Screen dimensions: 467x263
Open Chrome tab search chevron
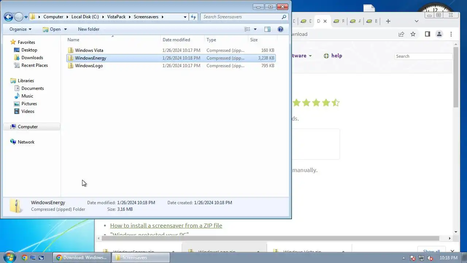(417, 21)
